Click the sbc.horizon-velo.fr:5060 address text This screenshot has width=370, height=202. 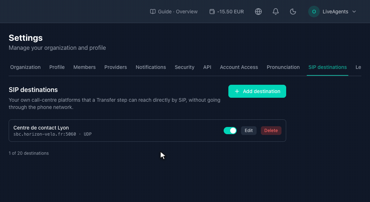[x=44, y=134]
